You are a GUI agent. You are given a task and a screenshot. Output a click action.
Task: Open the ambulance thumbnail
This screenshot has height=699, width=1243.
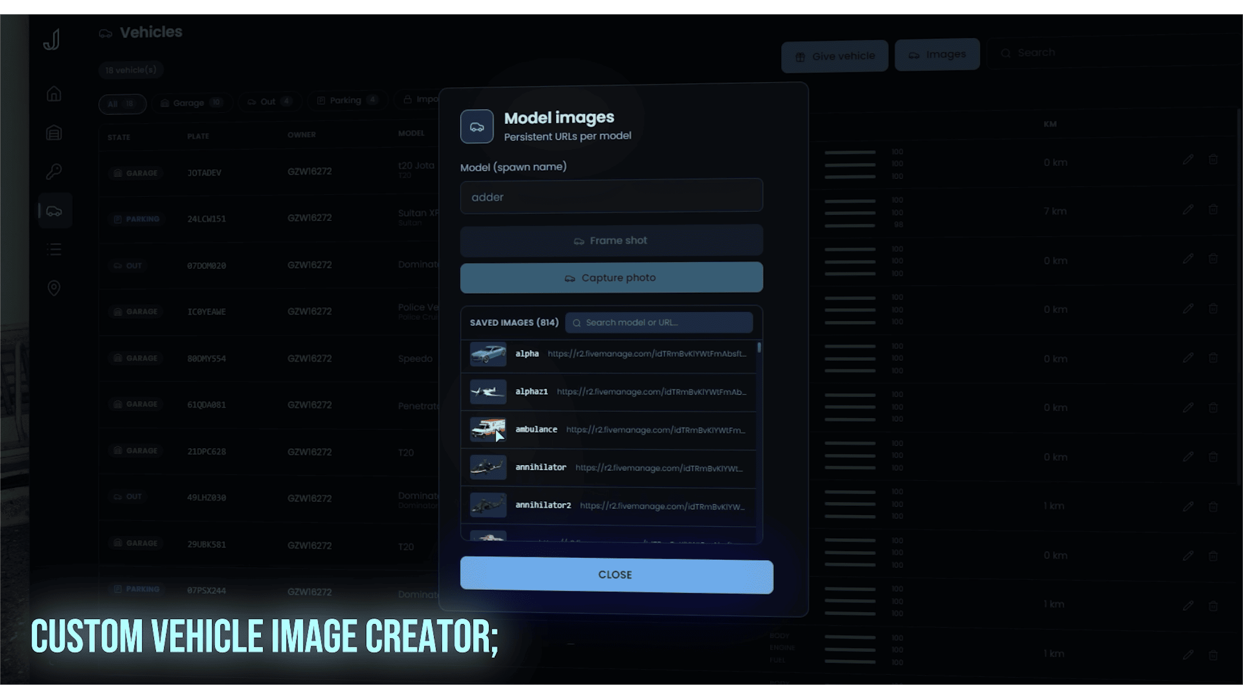[488, 430]
